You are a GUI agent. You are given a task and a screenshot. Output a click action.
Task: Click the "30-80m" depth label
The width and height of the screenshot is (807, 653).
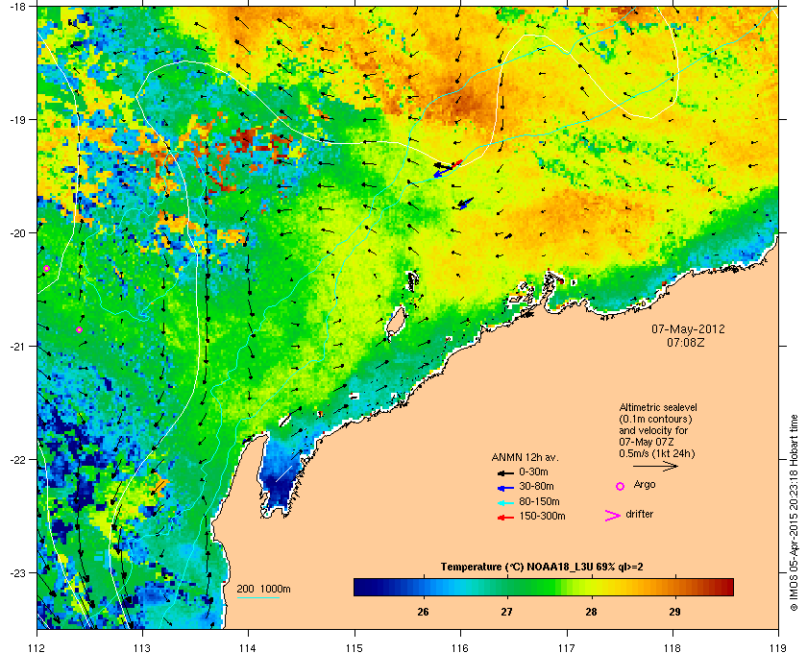pos(536,486)
